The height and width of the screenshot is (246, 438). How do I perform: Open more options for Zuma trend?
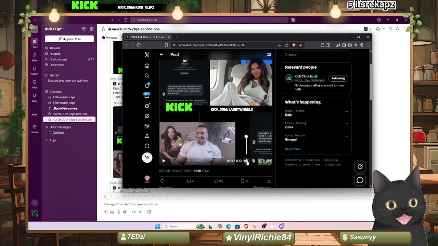(346, 124)
